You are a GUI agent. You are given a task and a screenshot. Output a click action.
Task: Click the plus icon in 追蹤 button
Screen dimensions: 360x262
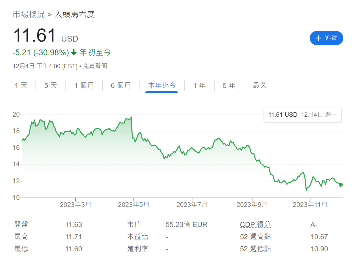pyautogui.click(x=318, y=38)
